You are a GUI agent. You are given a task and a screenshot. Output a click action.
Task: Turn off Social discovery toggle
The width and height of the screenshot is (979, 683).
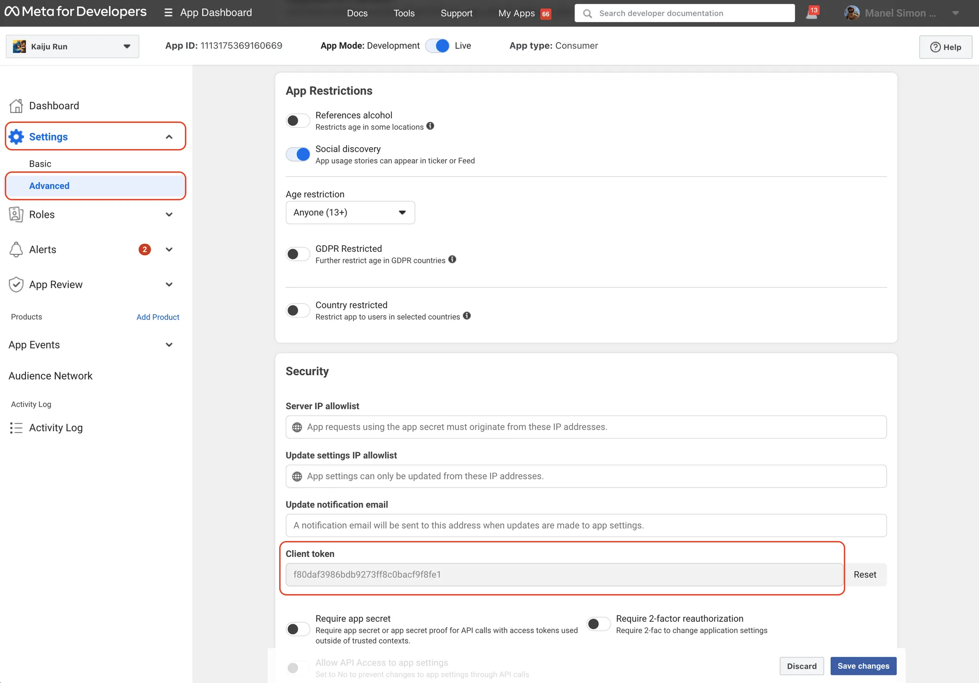click(298, 154)
